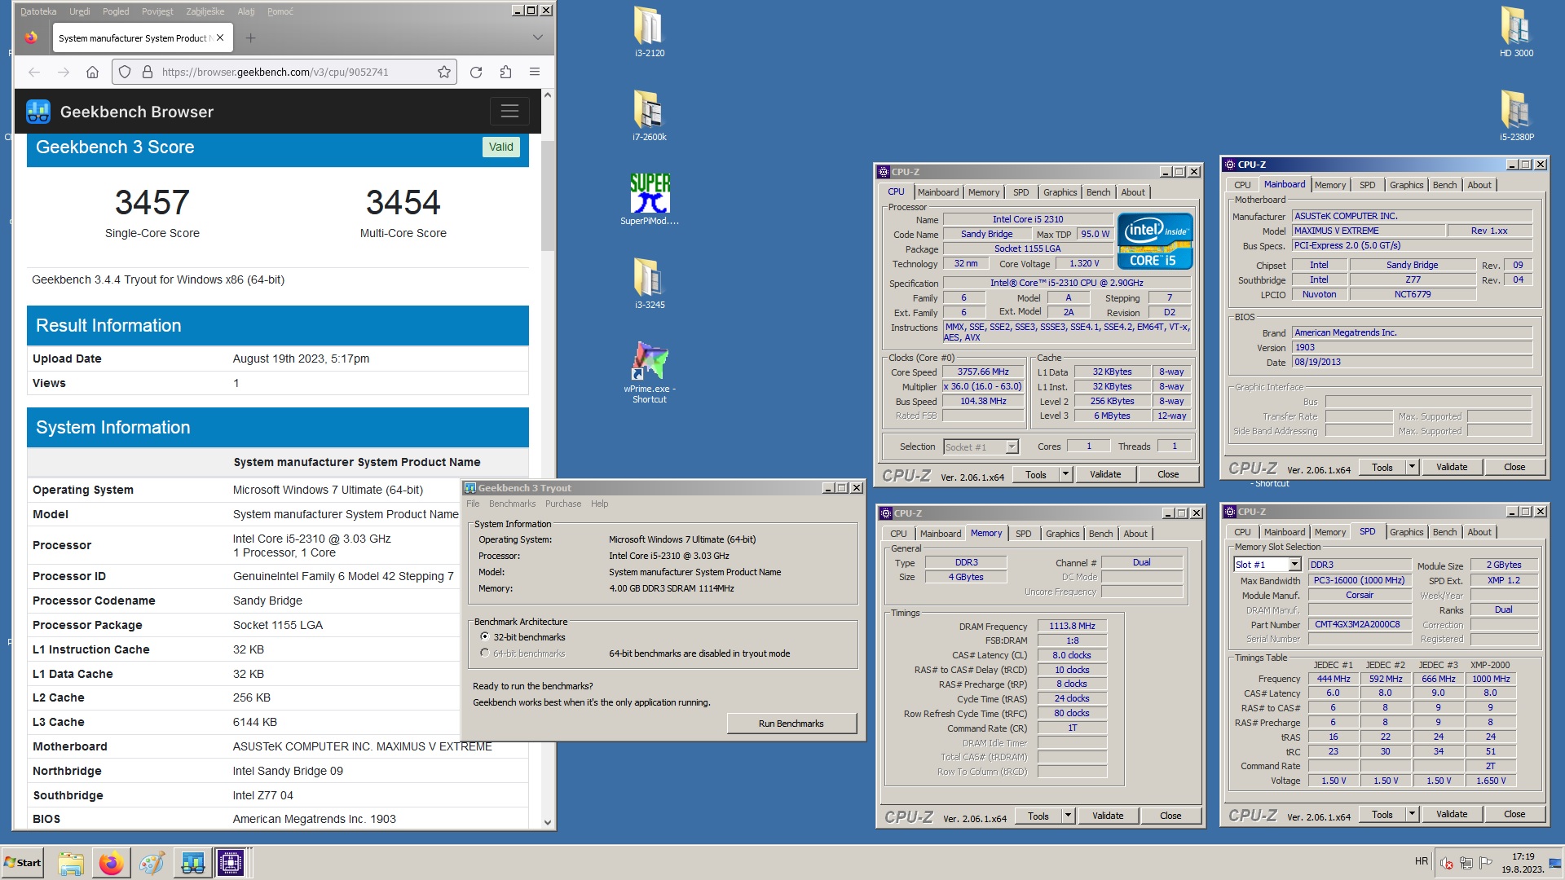Switch to Graphics tab in CPU-Z Memory window
Viewport: 1565px width, 880px height.
1062,534
